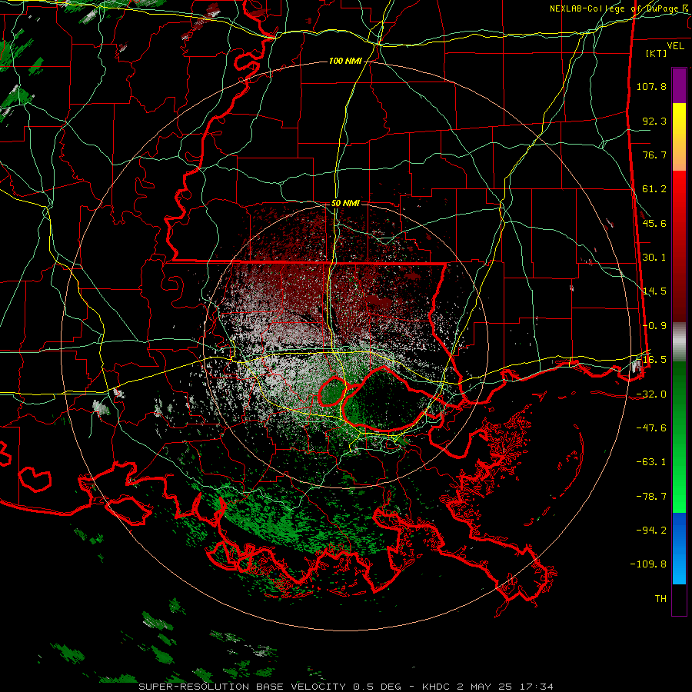Pick the yellow segment of the velocity scale
This screenshot has height=692, width=692.
[x=680, y=120]
